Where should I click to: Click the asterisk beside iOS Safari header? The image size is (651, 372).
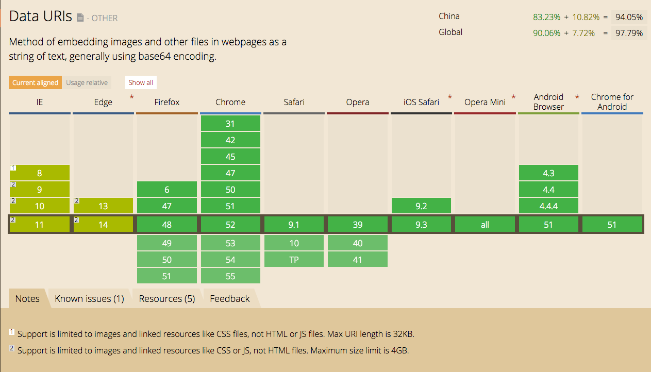[450, 97]
